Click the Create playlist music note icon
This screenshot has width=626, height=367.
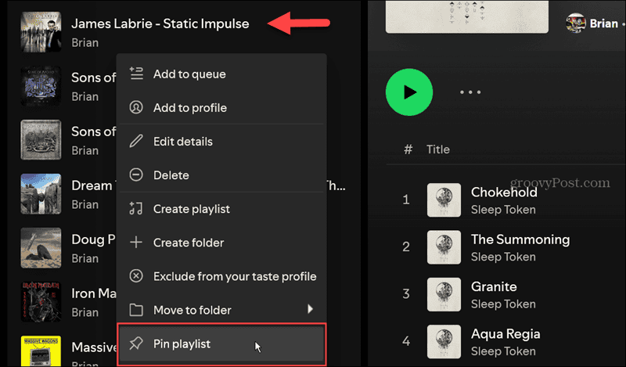136,208
